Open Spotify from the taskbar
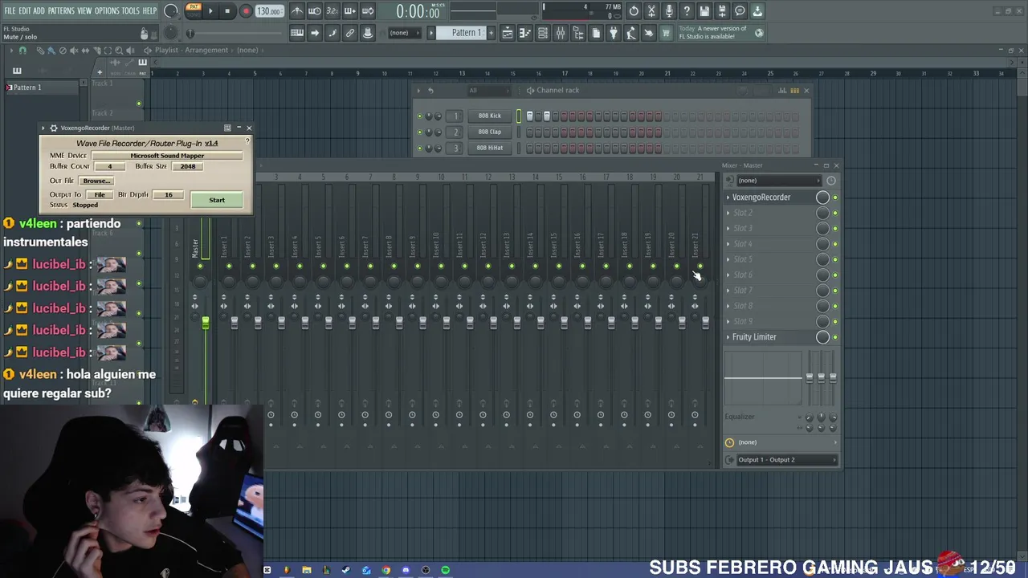Screen dimensions: 1028x578 [445, 570]
